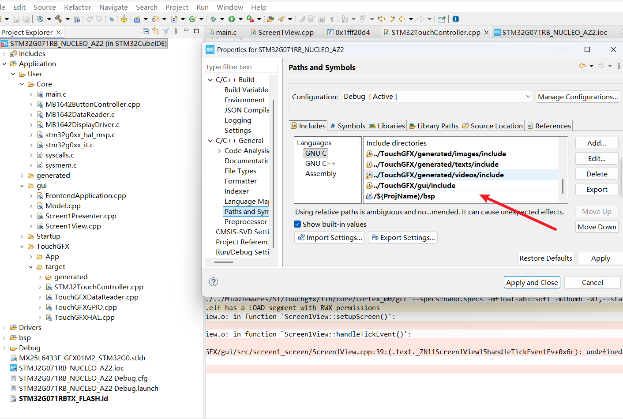The width and height of the screenshot is (623, 419).
Task: Switch to the References tab
Action: point(549,126)
